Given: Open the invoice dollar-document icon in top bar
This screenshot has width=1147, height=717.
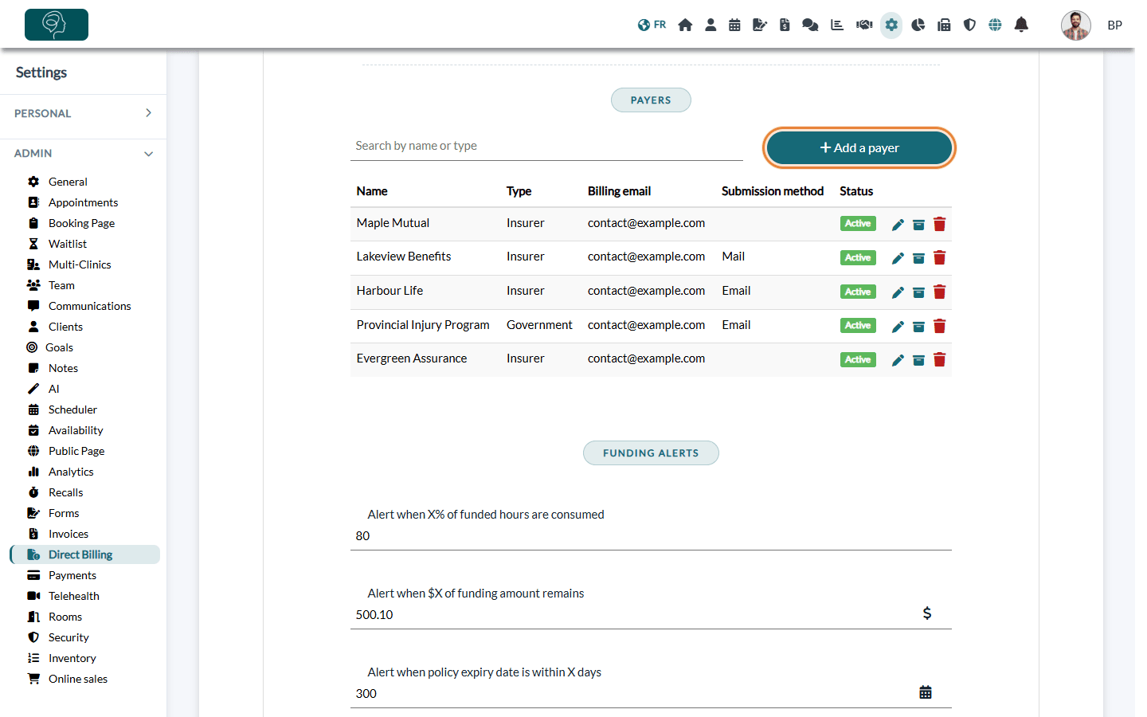Looking at the screenshot, I should [785, 25].
